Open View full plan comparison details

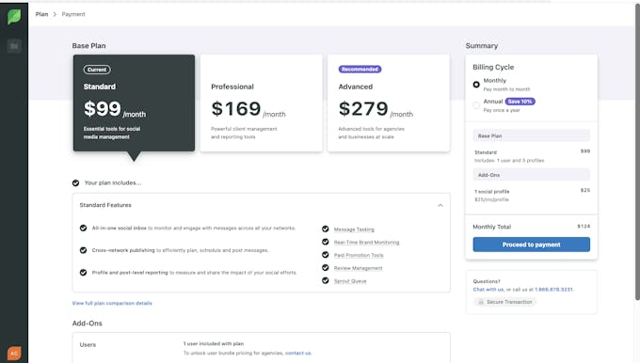click(112, 304)
